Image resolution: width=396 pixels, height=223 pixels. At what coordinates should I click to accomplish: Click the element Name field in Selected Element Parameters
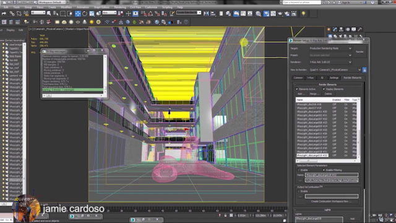click(332, 175)
